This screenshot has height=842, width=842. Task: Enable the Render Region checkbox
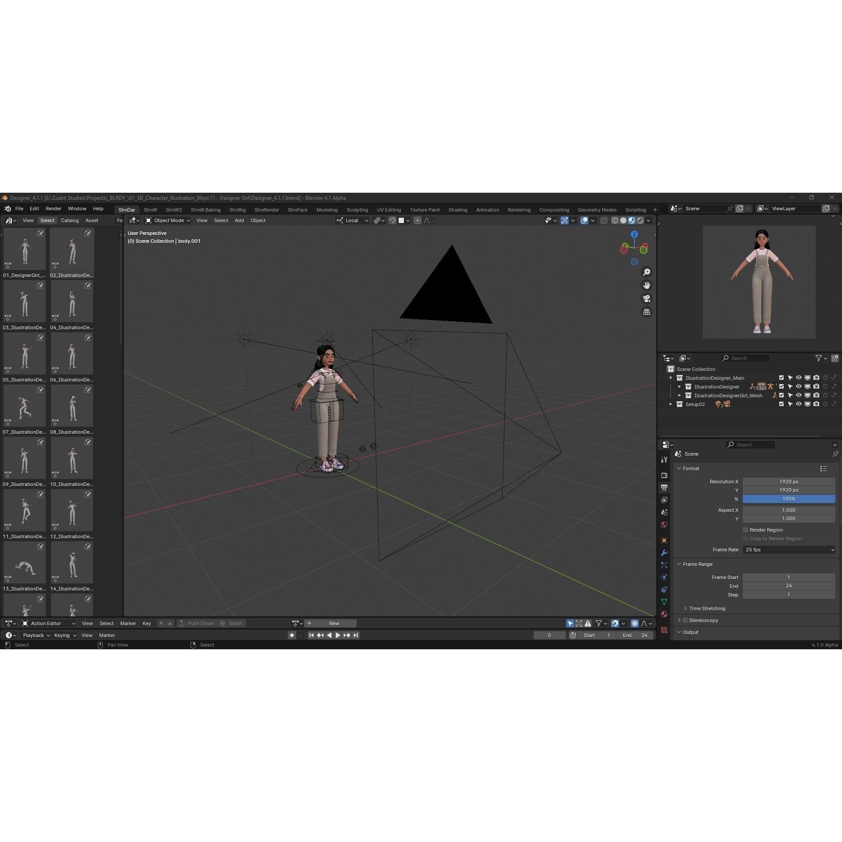point(745,530)
